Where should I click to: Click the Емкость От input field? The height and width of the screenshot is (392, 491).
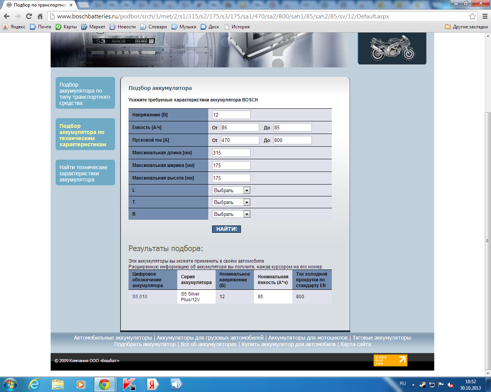pos(240,127)
